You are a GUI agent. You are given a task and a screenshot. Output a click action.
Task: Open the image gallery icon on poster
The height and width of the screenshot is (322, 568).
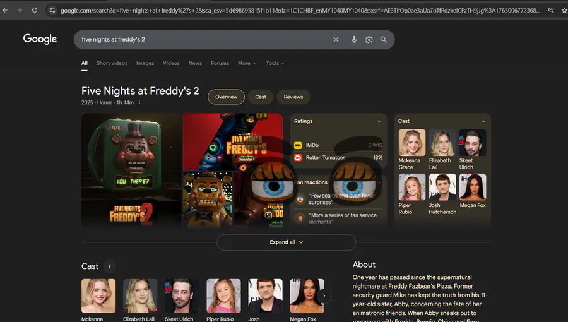click(268, 215)
